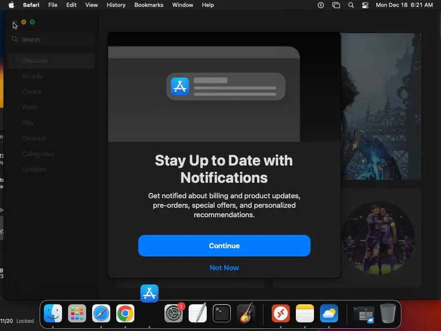Open Notes from the Dock
441x331 pixels.
pyautogui.click(x=305, y=313)
